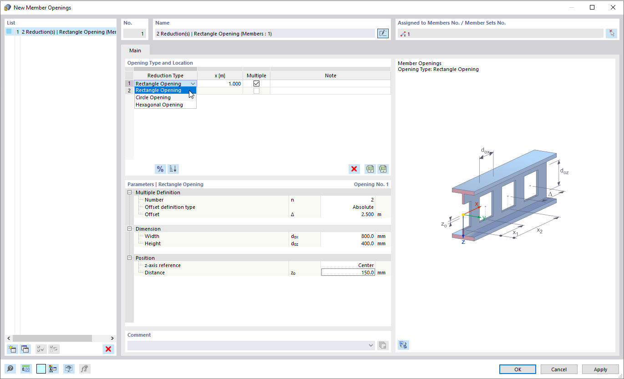Click the Apply button

coord(600,369)
